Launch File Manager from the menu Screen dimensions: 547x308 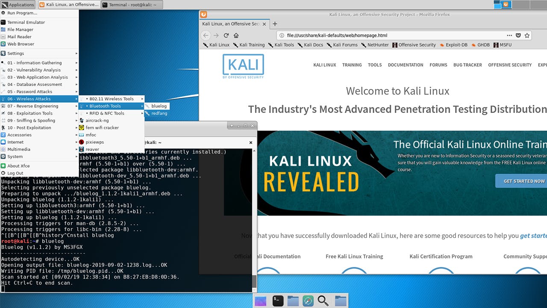coord(39,30)
